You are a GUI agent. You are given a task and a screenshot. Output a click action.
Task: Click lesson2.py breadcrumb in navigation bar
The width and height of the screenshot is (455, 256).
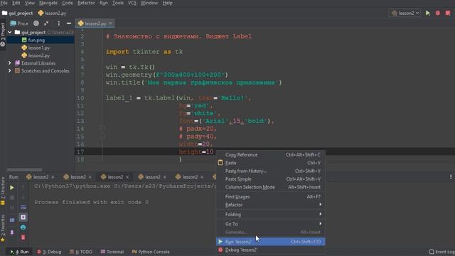tap(53, 13)
